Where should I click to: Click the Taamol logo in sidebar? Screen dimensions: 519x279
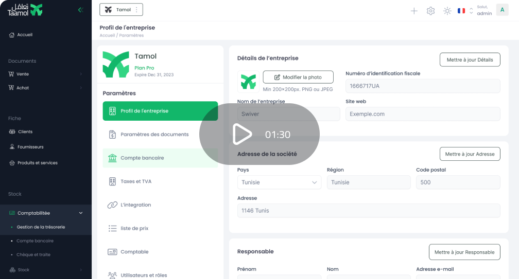point(25,10)
